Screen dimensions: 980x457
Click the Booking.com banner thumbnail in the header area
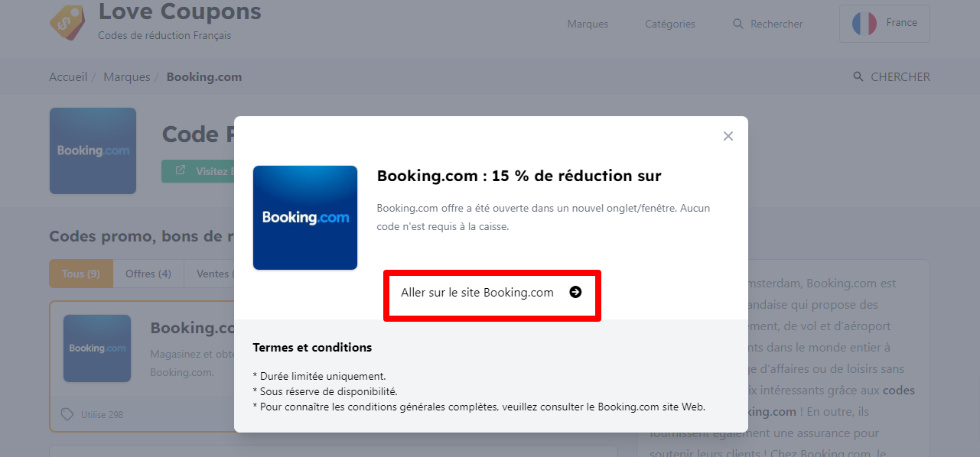pos(93,151)
